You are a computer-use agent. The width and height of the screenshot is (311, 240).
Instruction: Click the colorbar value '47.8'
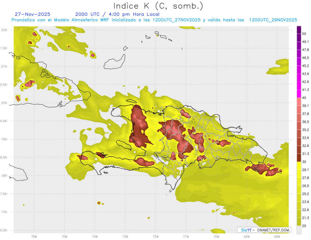pyautogui.click(x=306, y=50)
